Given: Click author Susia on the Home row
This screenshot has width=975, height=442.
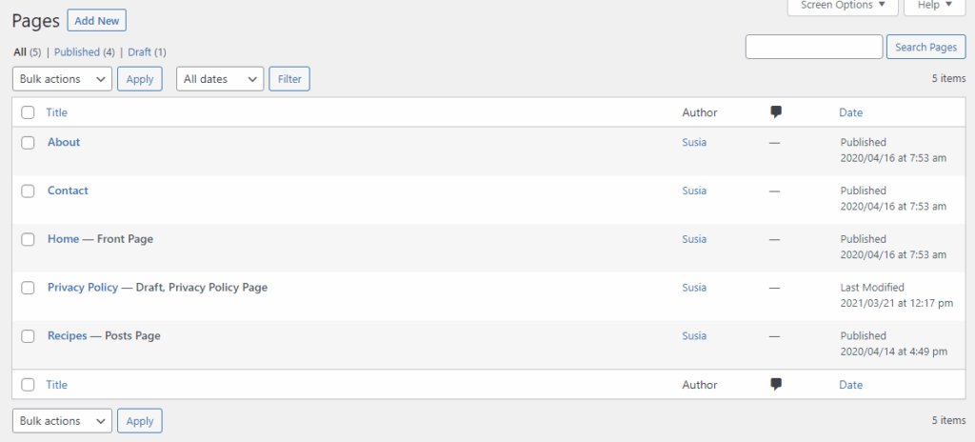Looking at the screenshot, I should tap(694, 239).
